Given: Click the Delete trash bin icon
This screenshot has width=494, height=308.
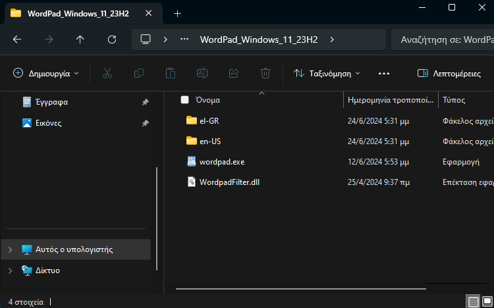Looking at the screenshot, I should point(265,73).
